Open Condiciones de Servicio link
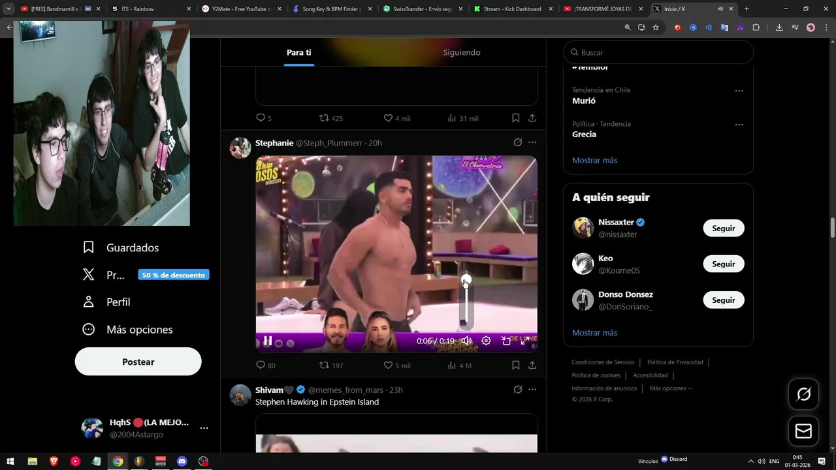836x470 pixels. (603, 362)
